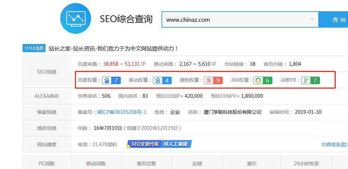Click the 查询 search button

click(x=334, y=20)
